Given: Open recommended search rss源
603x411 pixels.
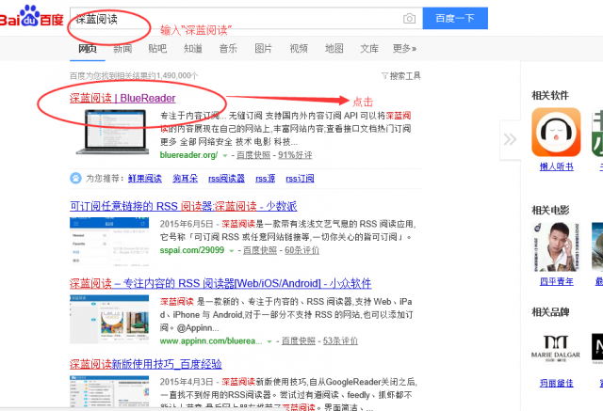Looking at the screenshot, I should 266,179.
